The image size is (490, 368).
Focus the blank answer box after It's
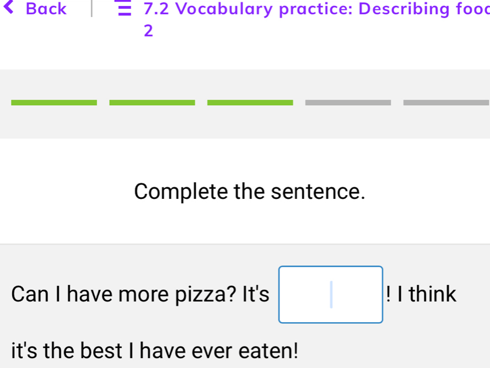coord(331,295)
